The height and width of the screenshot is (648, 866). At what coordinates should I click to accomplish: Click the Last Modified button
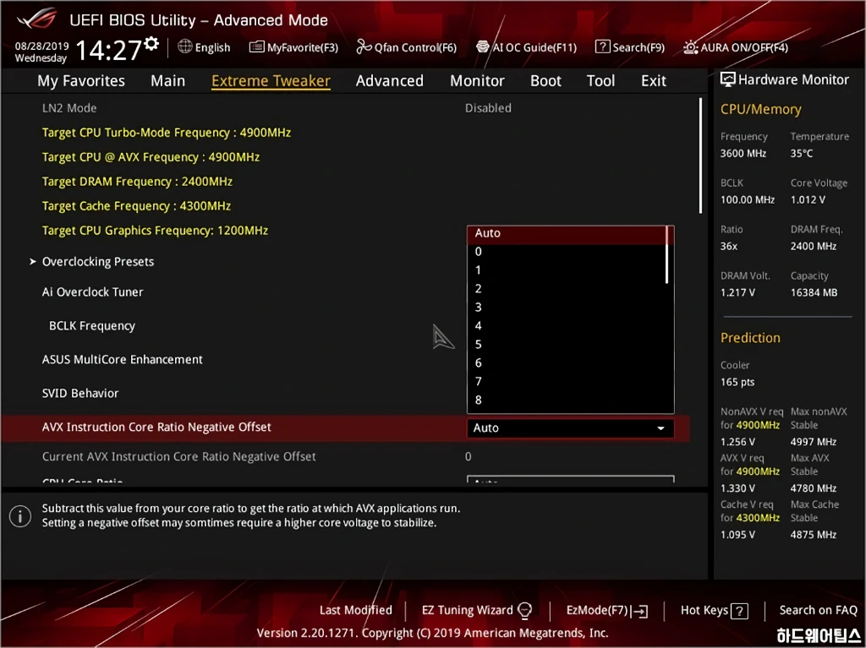tap(356, 610)
